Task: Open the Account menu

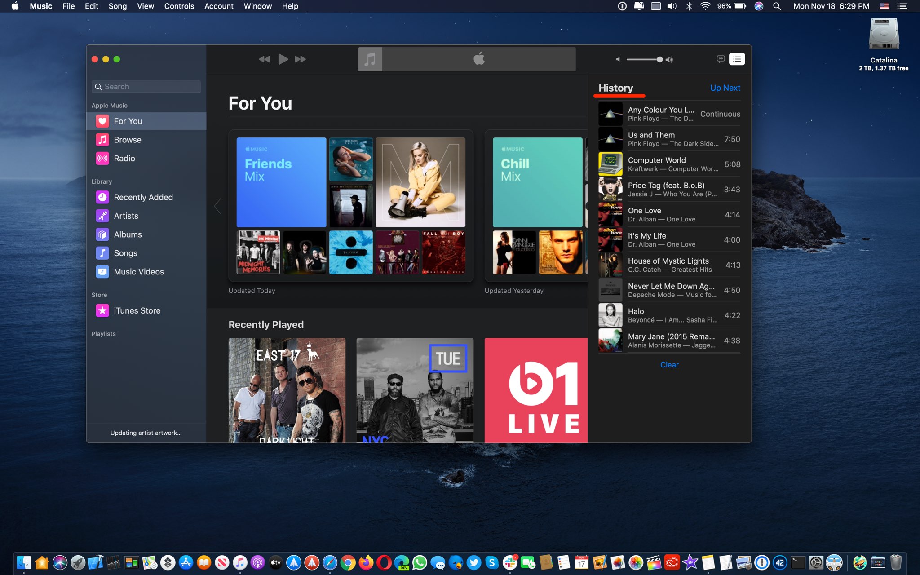Action: [219, 6]
